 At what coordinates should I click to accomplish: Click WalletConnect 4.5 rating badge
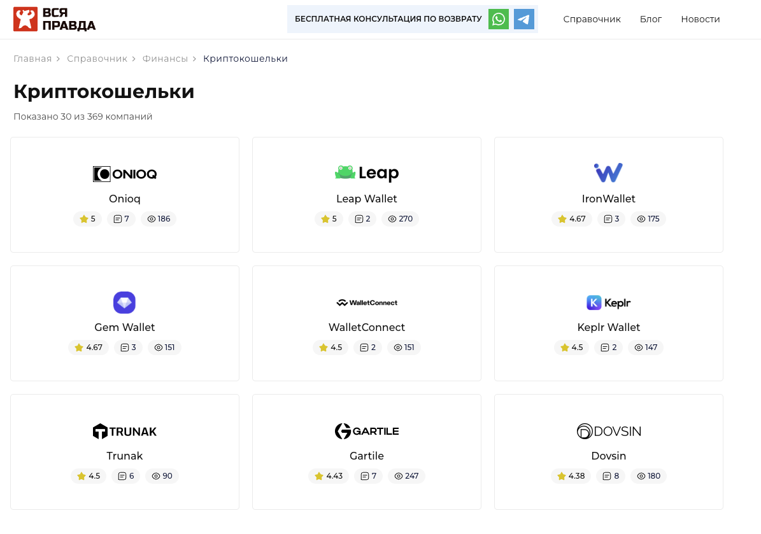click(x=331, y=348)
